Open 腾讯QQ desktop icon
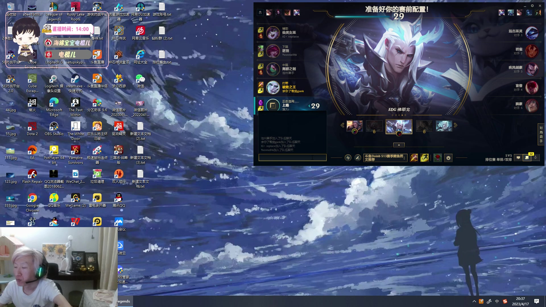The width and height of the screenshot is (546, 307). [119, 200]
